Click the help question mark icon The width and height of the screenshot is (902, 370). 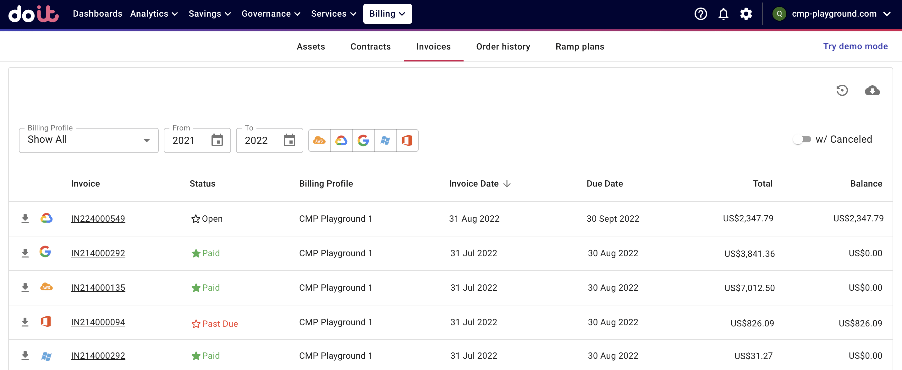(700, 14)
